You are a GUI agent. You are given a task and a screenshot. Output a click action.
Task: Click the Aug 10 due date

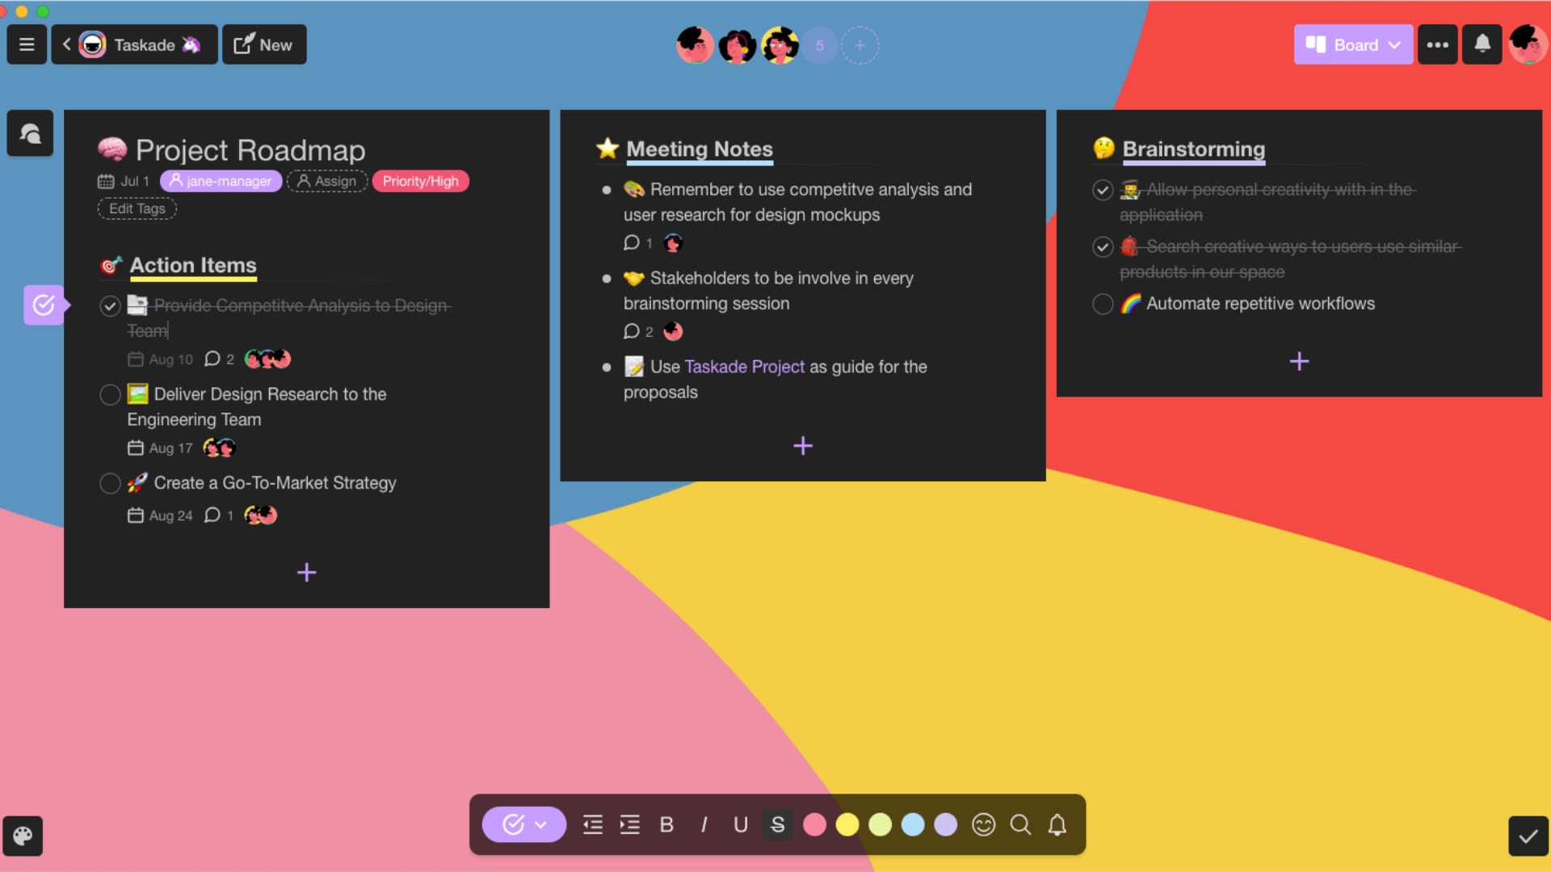tap(160, 359)
